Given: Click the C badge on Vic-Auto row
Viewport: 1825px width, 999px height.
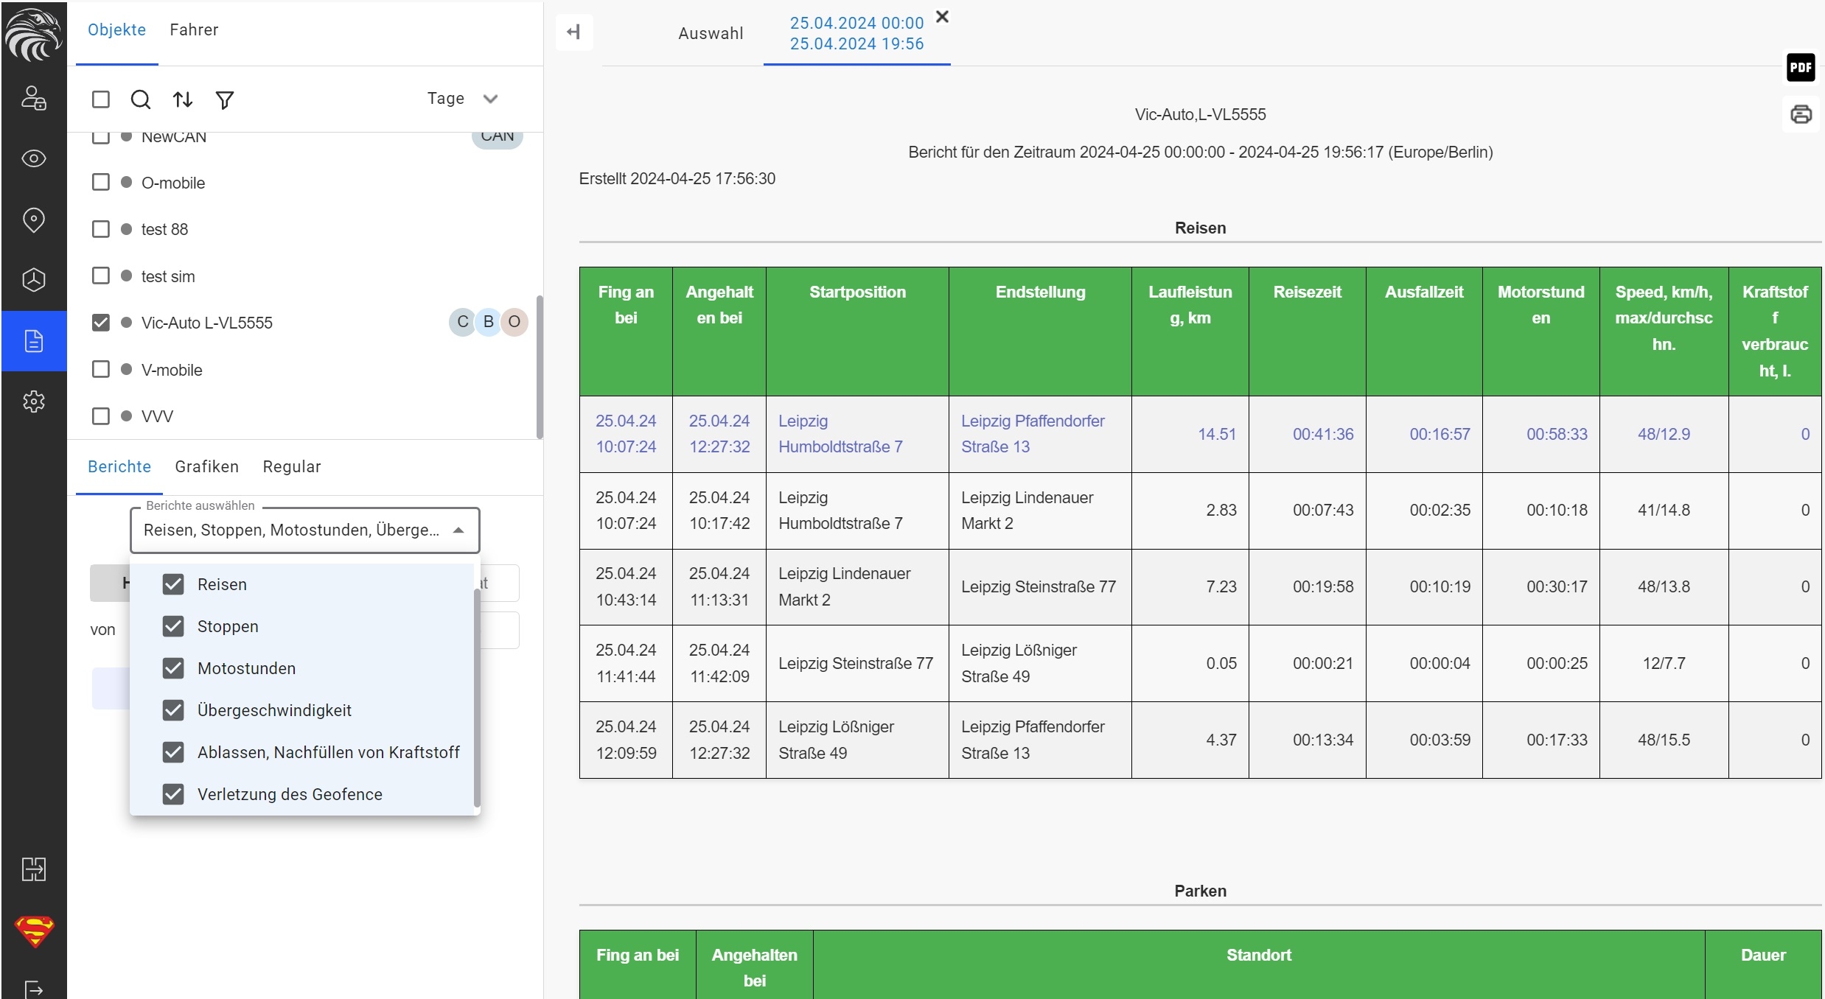Looking at the screenshot, I should coord(463,322).
